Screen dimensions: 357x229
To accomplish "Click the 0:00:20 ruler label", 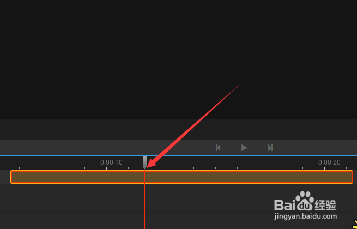I will (329, 162).
